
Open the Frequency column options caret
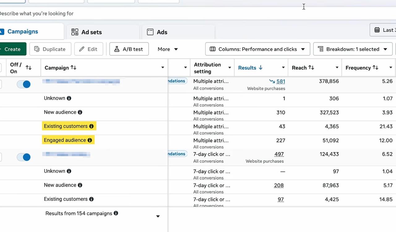[x=391, y=68]
